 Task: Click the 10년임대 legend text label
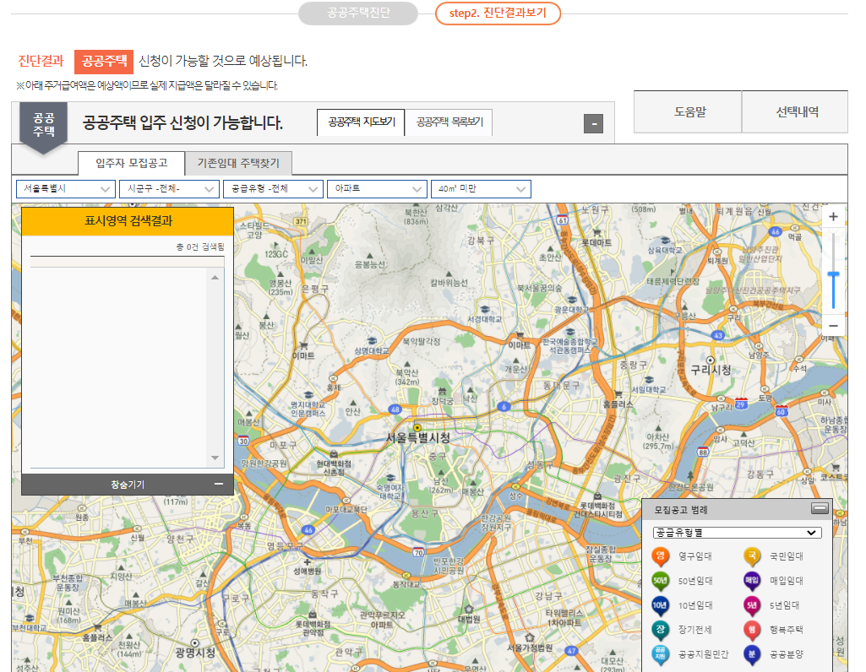pyautogui.click(x=695, y=605)
